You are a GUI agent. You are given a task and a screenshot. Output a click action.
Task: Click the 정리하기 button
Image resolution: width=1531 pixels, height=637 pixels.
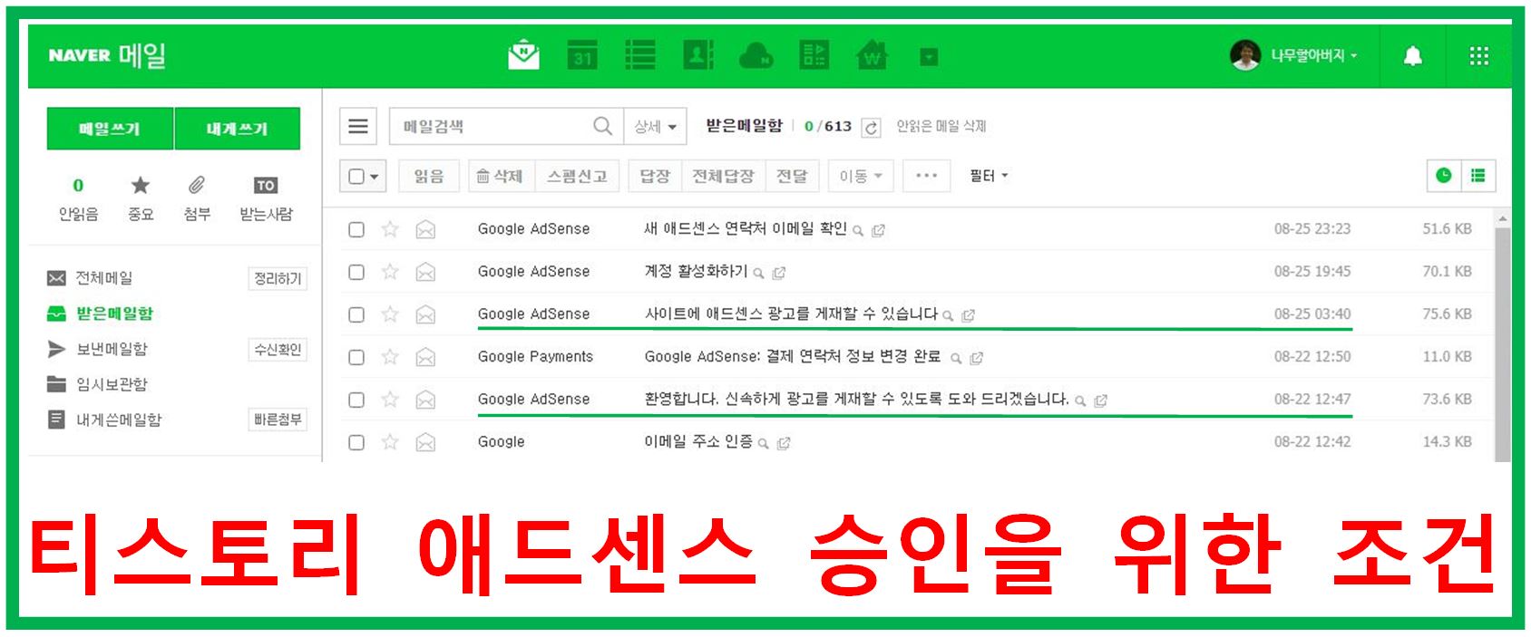[278, 278]
